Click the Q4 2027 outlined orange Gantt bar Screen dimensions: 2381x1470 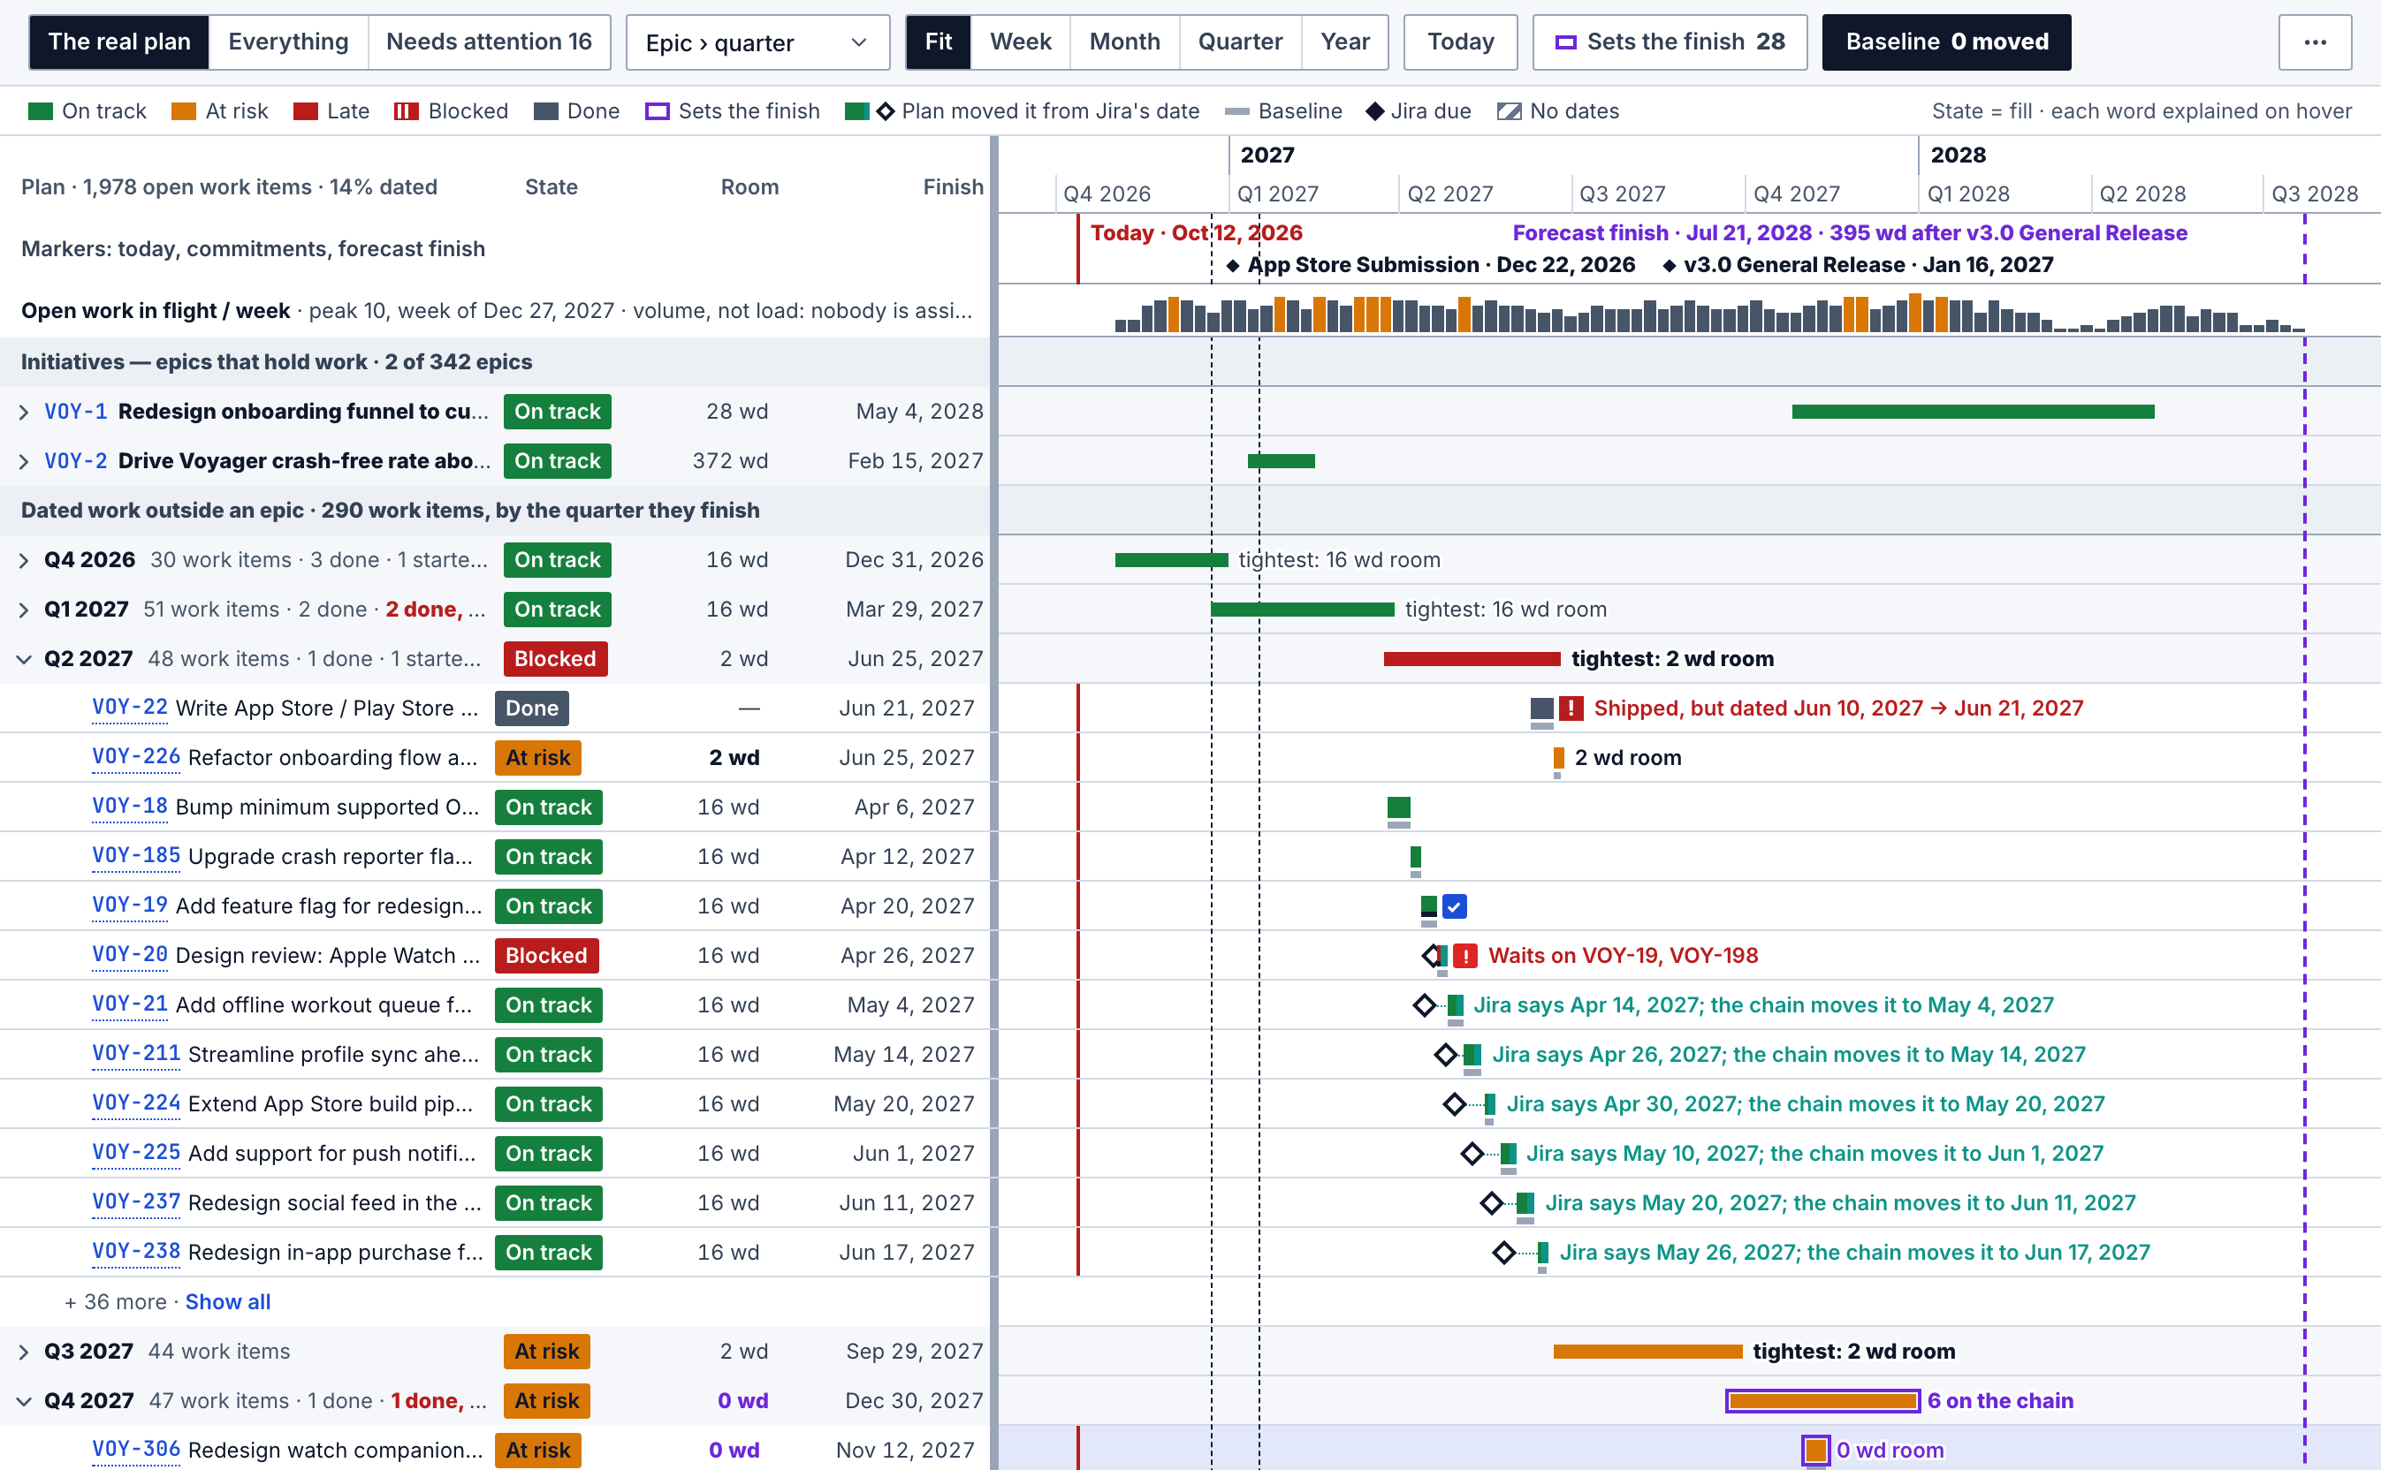coord(1822,1401)
